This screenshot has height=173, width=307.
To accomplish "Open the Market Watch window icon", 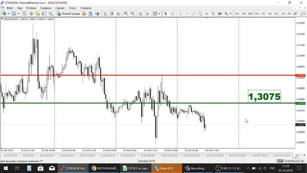I will click(24, 13).
